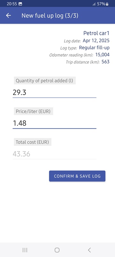This screenshot has height=257, width=115.
Task: Tap the log date Apr 12, 2025
Action: (x=96, y=40)
